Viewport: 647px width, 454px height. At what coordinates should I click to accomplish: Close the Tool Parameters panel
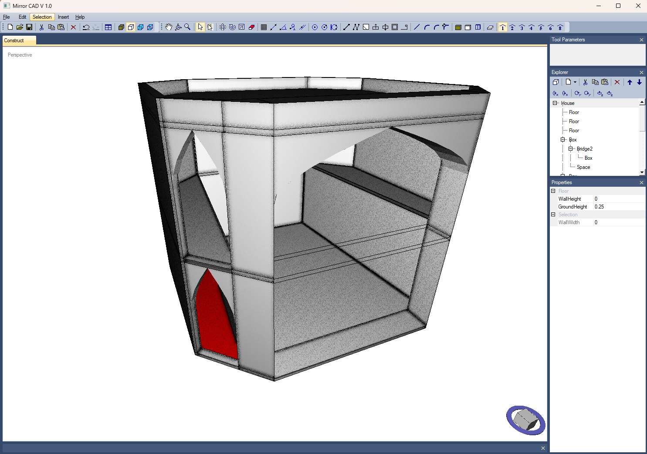[641, 40]
